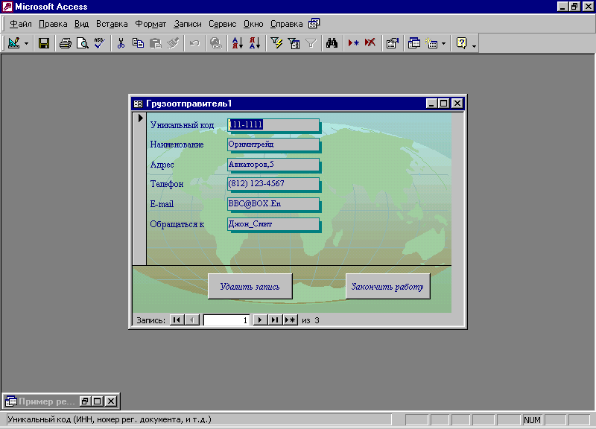The image size is (596, 429).
Task: Click the Insert Hyperlink globe icon
Action: 216,43
